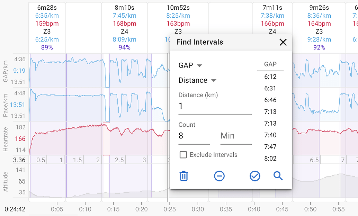Open the Distance type dropdown
This screenshot has height=216, width=358.
pos(197,80)
